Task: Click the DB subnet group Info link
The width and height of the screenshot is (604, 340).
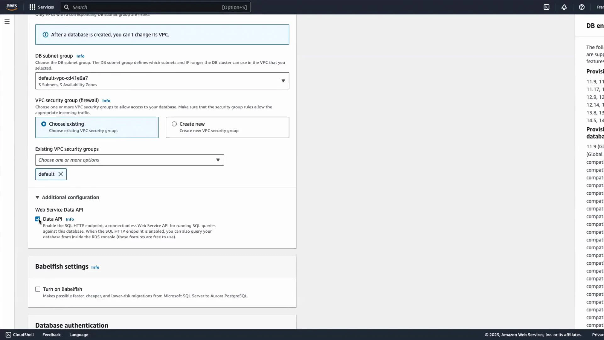Action: coord(80,56)
